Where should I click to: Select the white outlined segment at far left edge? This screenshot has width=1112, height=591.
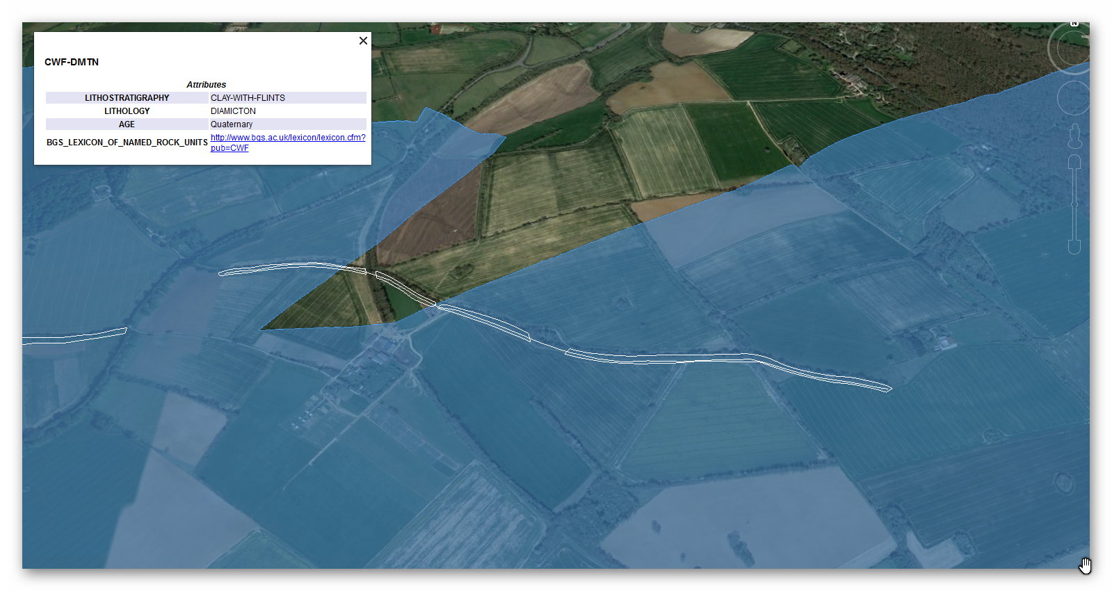tap(76, 337)
